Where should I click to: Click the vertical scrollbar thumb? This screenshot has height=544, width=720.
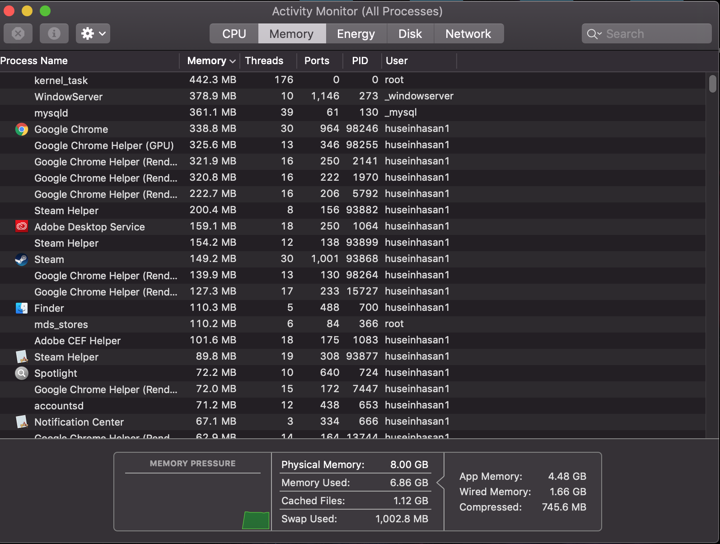[x=713, y=84]
